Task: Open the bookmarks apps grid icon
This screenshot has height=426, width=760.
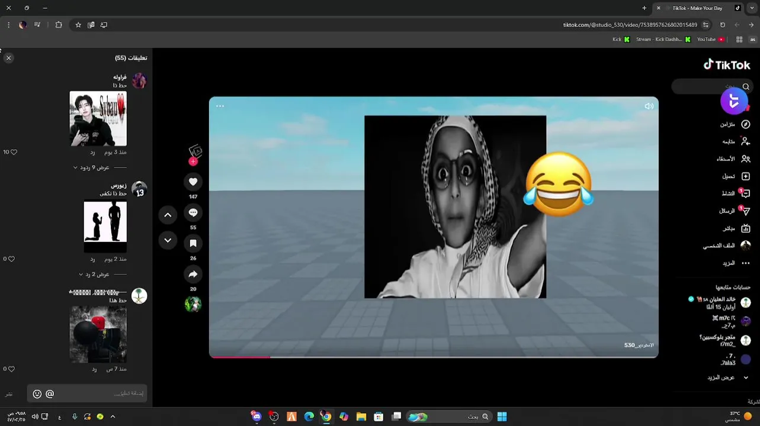Action: (x=739, y=40)
